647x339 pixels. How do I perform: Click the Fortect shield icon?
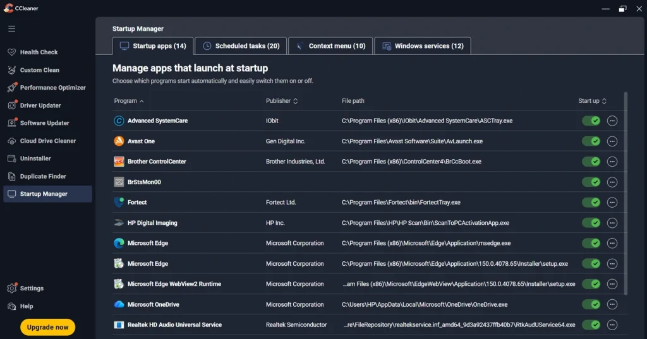pyautogui.click(x=119, y=202)
